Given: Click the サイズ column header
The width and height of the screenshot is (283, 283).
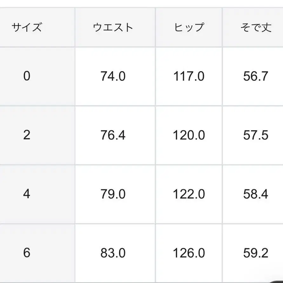Looking at the screenshot, I should pyautogui.click(x=27, y=28).
